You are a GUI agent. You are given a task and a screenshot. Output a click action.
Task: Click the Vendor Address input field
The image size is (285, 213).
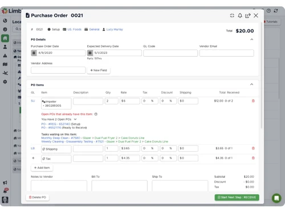pos(58,70)
